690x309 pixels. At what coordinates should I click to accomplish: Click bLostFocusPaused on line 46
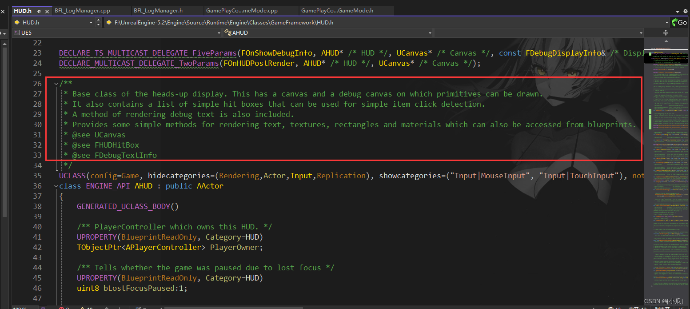tap(141, 288)
